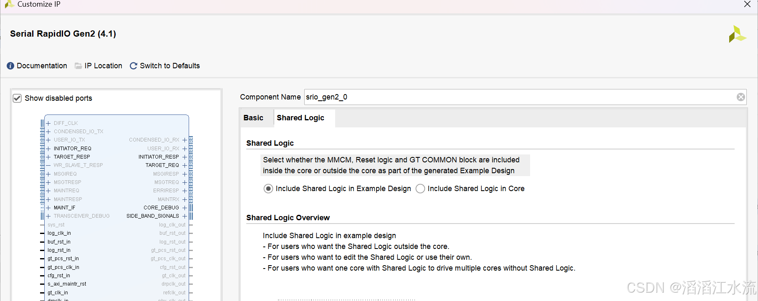Click the sys_rst port label

coord(56,225)
